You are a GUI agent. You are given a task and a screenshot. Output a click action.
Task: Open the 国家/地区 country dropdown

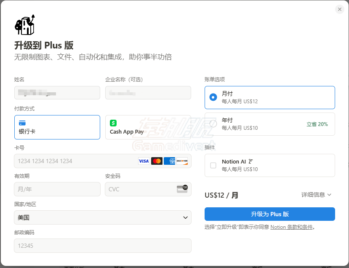(102, 217)
